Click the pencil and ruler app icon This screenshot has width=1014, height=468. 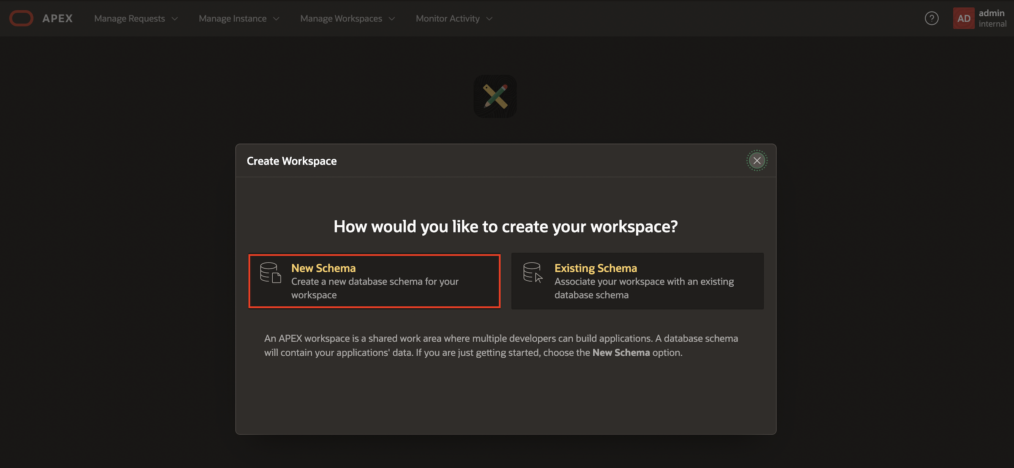pyautogui.click(x=495, y=96)
